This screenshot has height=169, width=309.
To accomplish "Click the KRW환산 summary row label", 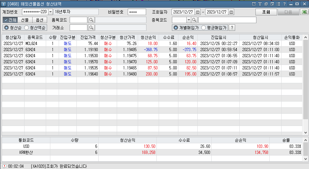I will coord(26,152).
